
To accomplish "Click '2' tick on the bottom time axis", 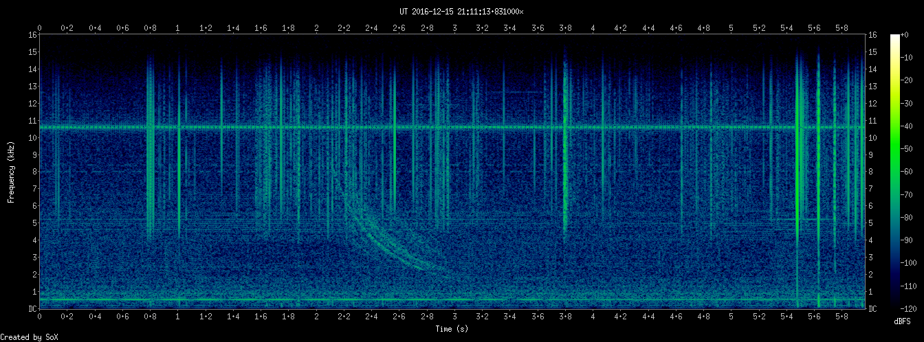I will pyautogui.click(x=316, y=317).
